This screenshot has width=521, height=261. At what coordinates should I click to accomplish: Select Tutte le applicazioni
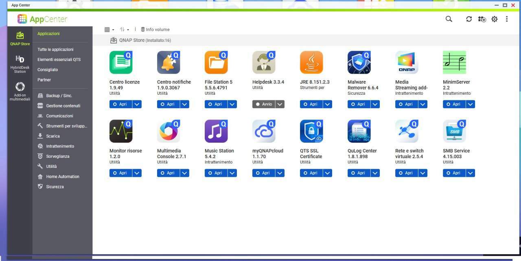point(55,50)
